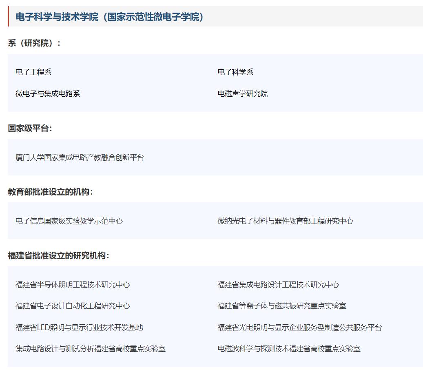
Task: Open 福建省光电照明与显示企业服务型制造公共服务平台
Action: tap(300, 327)
